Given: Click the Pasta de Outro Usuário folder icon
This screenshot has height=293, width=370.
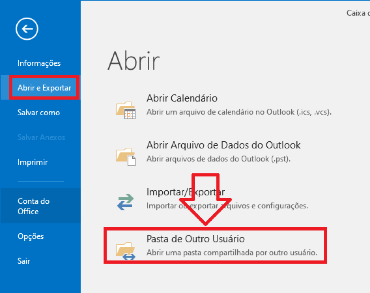Looking at the screenshot, I should (125, 251).
